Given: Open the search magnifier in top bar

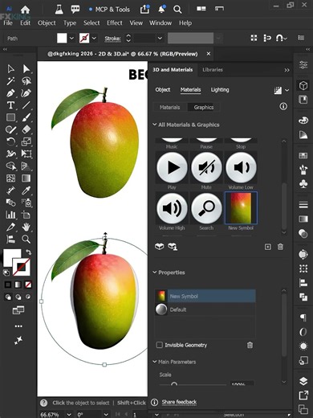Looking at the screenshot, I should pyautogui.click(x=177, y=10).
